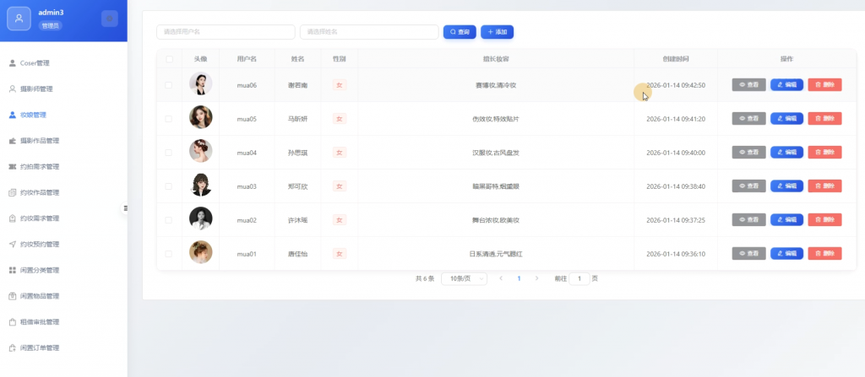Click the 查询 search button
This screenshot has width=865, height=377.
tap(460, 32)
